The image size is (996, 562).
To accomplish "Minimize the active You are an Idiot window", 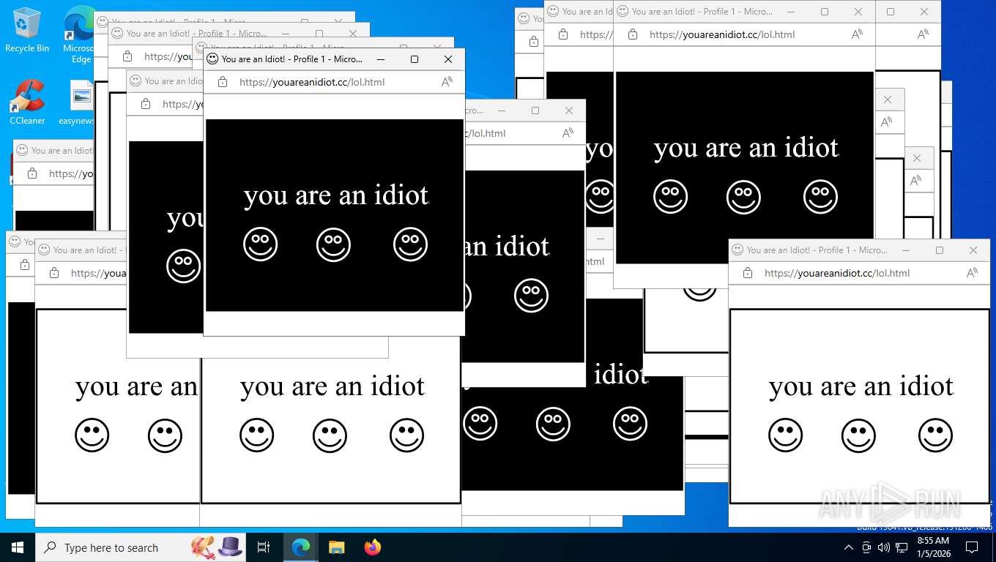I will [x=380, y=59].
